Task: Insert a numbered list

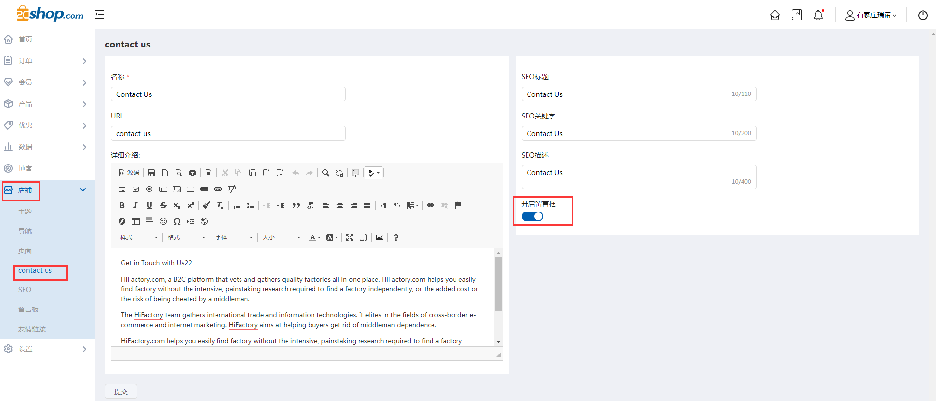Action: (x=237, y=205)
